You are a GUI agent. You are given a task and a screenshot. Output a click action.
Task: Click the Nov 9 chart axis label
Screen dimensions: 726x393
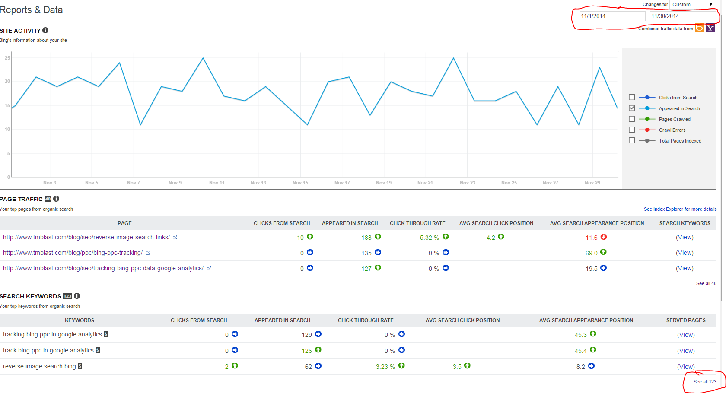175,183
